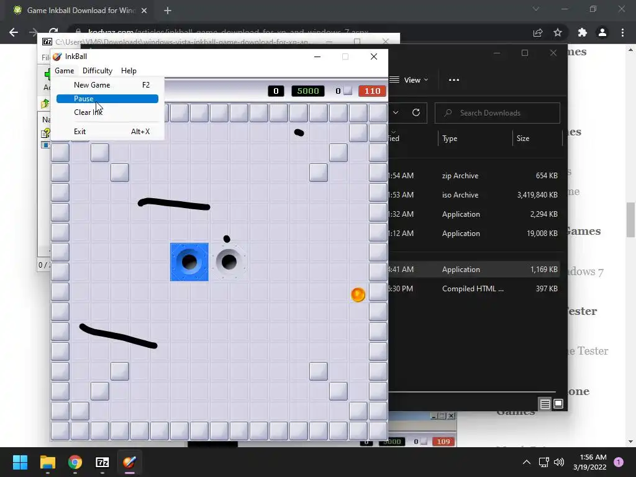Image resolution: width=636 pixels, height=477 pixels.
Task: Choose Clear Ink menu entry
Action: [107, 112]
